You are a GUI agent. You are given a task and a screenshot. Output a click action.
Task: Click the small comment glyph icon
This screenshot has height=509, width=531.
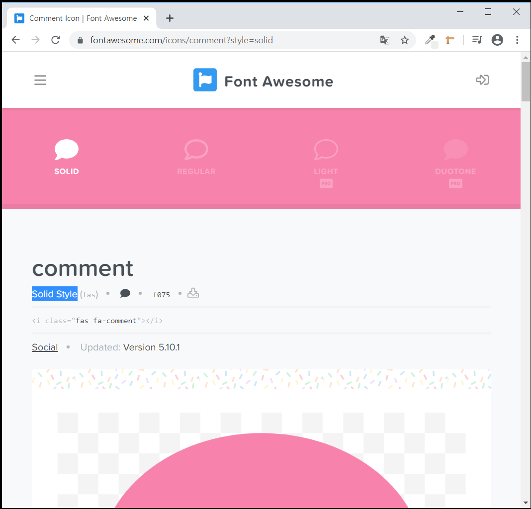(x=125, y=293)
